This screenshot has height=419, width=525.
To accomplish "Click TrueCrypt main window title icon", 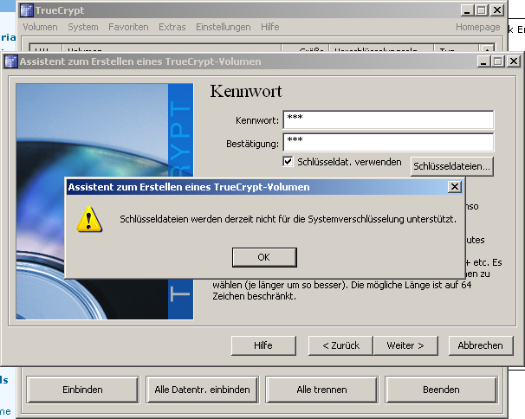I will click(27, 10).
